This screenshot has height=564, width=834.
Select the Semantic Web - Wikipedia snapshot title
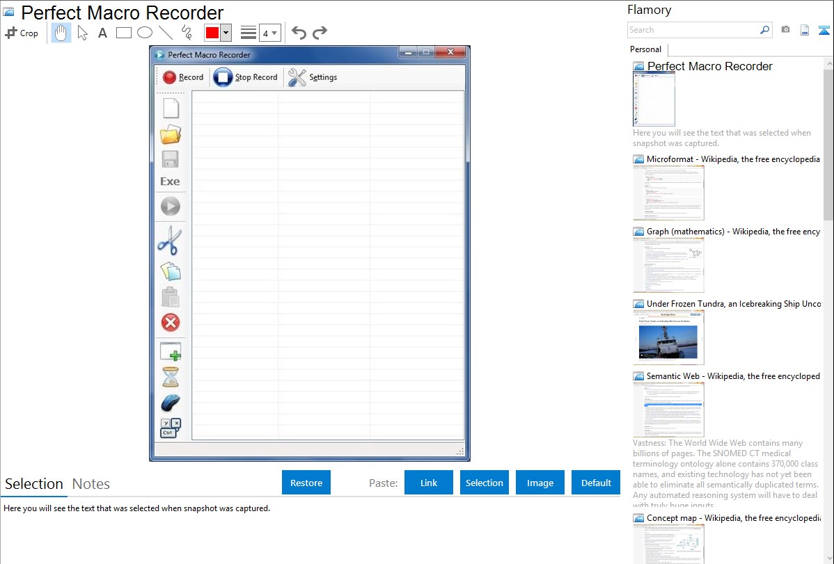tap(734, 376)
